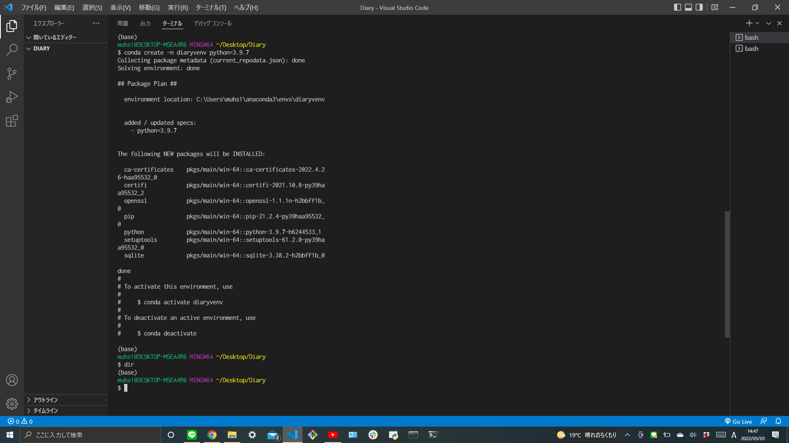Open the Explorer more actions ellipsis
The width and height of the screenshot is (789, 443).
pos(96,23)
